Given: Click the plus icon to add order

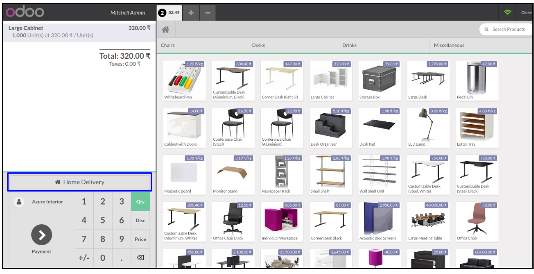Looking at the screenshot, I should tap(191, 13).
